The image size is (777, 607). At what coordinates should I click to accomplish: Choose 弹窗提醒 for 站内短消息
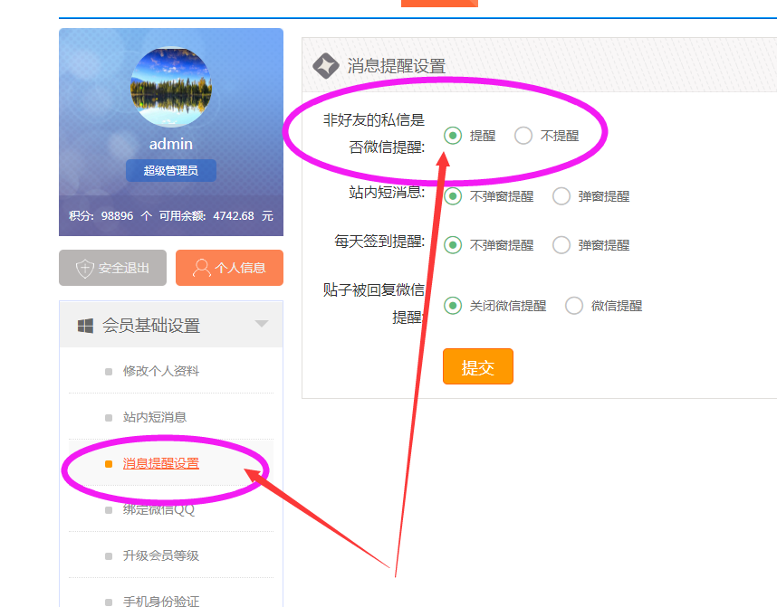561,195
